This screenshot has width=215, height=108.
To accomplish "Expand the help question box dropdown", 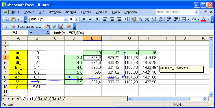I will click(197, 12).
